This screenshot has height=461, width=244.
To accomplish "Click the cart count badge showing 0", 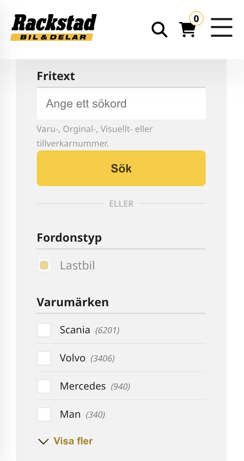I will point(196,19).
